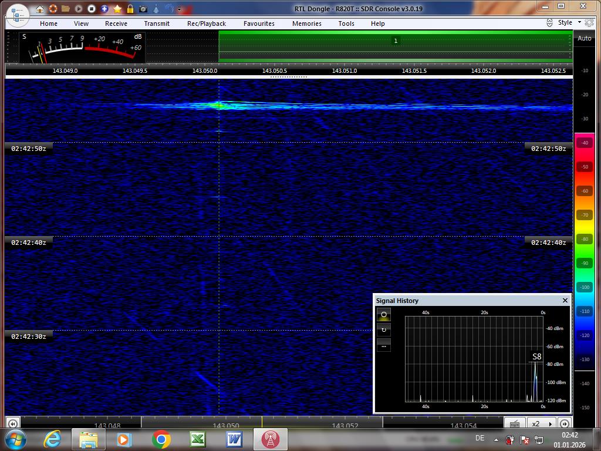The height and width of the screenshot is (451, 601).
Task: Click the Play icon to start the radio
Action: tap(79, 8)
